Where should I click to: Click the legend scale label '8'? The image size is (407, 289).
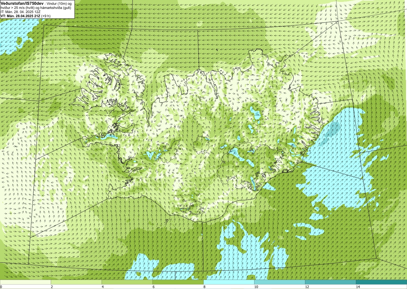pyautogui.click(x=204, y=287)
